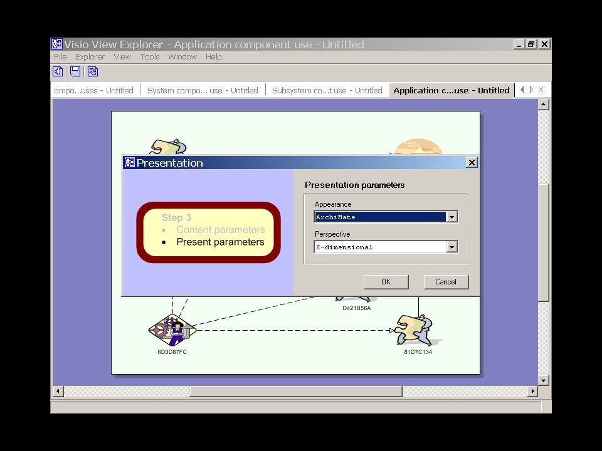Click the first toolbar icon in Visio View Explorer
The image size is (602, 451).
pyautogui.click(x=58, y=71)
